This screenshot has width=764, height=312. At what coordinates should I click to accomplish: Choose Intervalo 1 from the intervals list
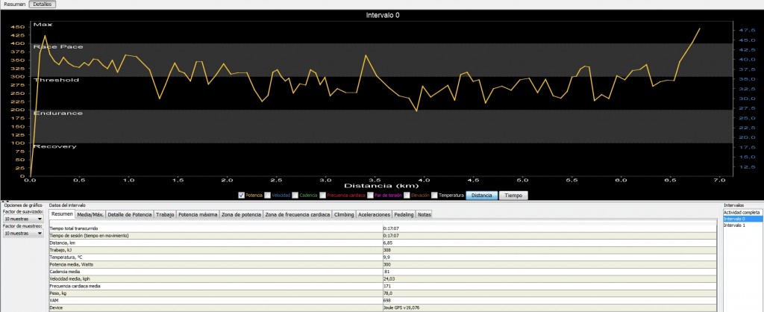pyautogui.click(x=734, y=225)
